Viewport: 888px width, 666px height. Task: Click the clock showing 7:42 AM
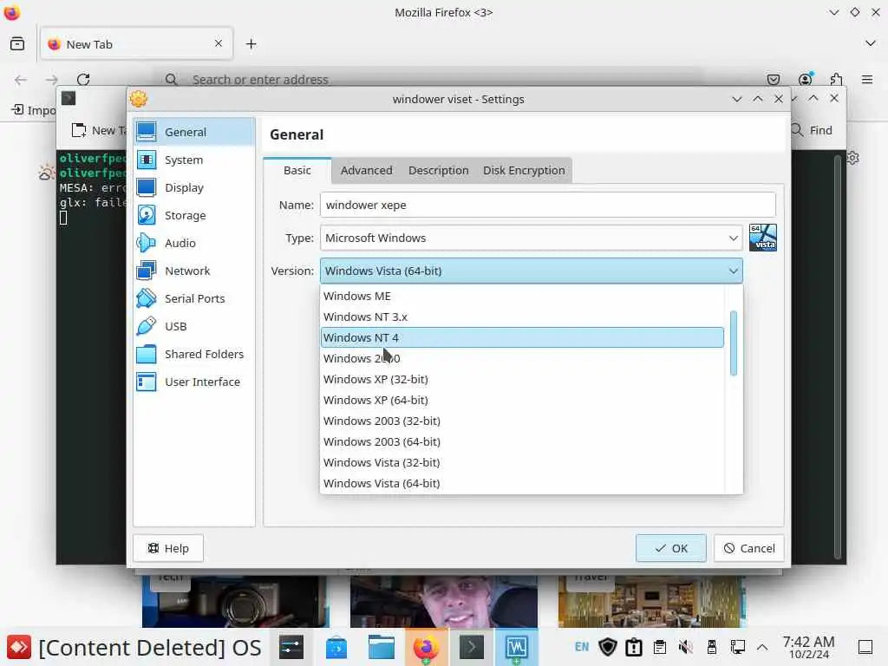pyautogui.click(x=808, y=647)
